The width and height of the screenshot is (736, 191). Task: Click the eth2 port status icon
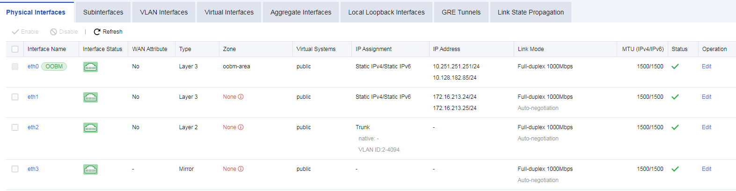click(x=90, y=128)
